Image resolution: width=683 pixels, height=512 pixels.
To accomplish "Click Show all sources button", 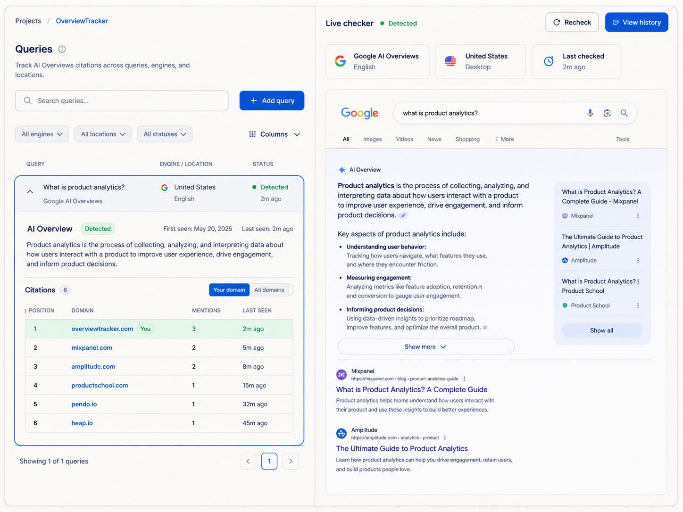I will pyautogui.click(x=602, y=330).
